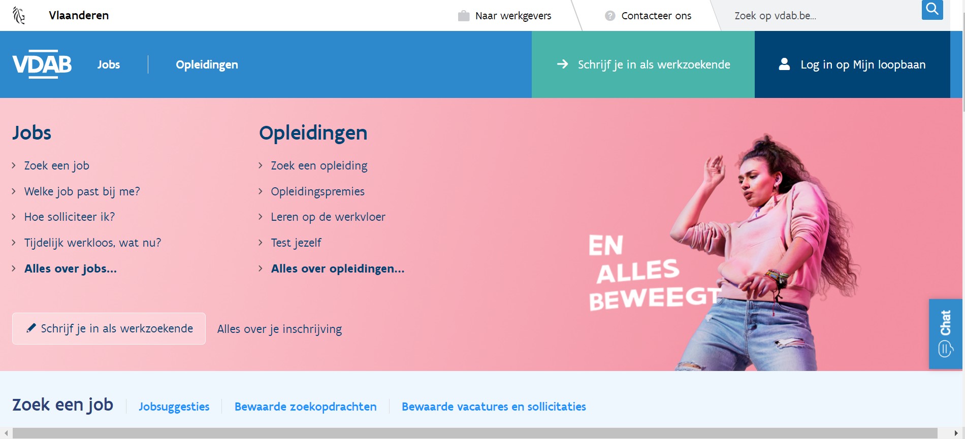Follow the Alles over je inschrijving link
Viewport: 965px width, 439px height.
(279, 329)
